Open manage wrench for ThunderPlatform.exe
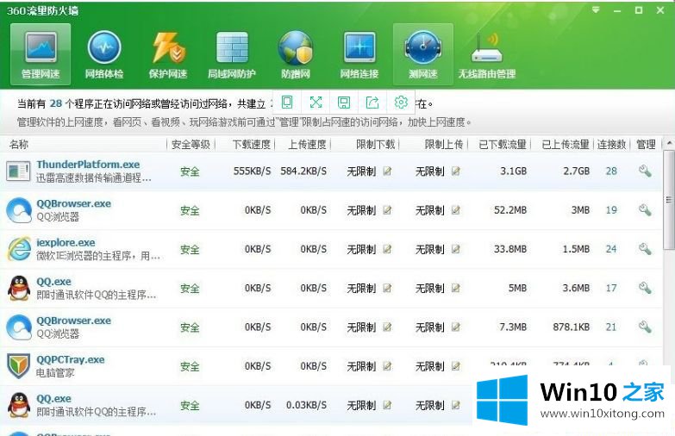 [x=645, y=171]
